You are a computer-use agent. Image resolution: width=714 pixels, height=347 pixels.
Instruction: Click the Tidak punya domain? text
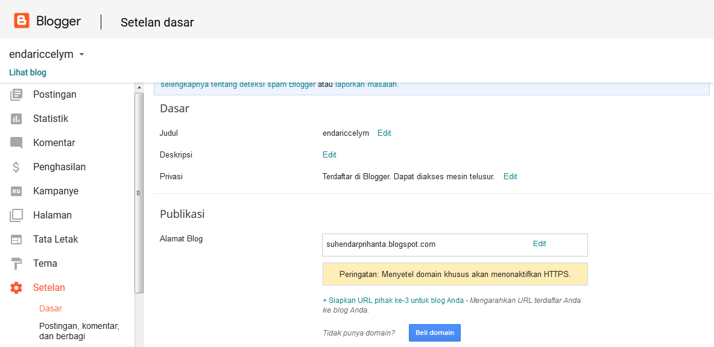point(359,333)
